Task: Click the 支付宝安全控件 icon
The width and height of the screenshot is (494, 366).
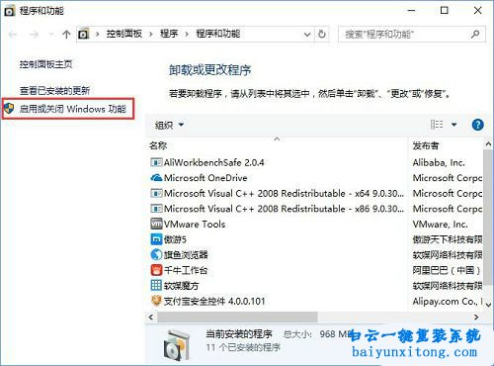Action: (156, 301)
